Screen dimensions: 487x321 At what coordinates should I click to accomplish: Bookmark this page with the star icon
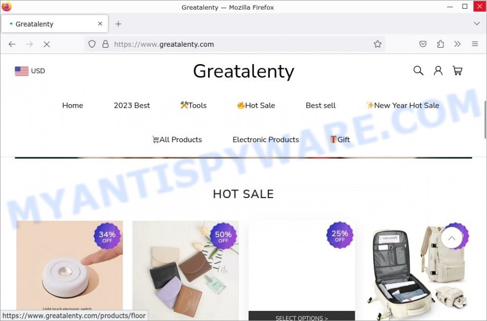click(x=377, y=44)
